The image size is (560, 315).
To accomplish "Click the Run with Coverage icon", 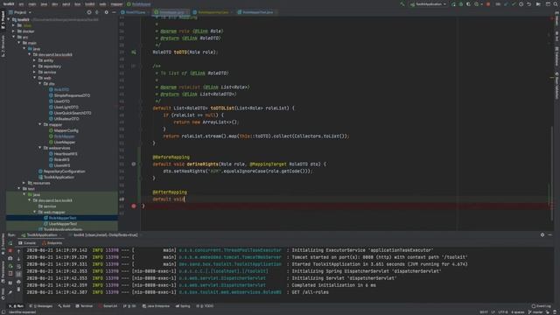I will [x=469, y=4].
